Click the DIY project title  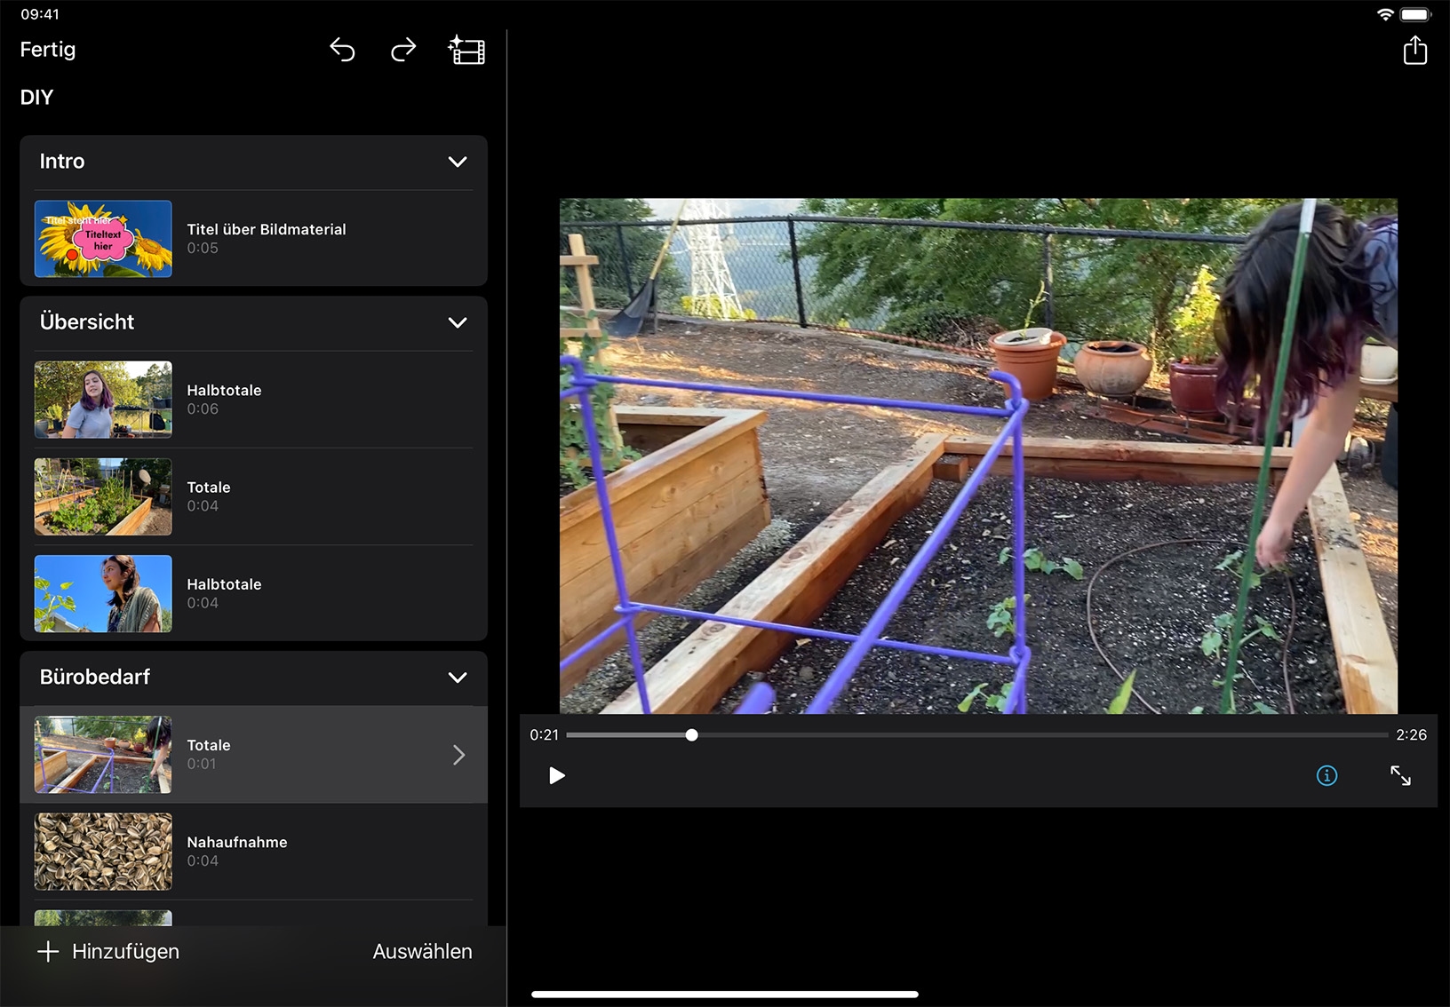(36, 98)
